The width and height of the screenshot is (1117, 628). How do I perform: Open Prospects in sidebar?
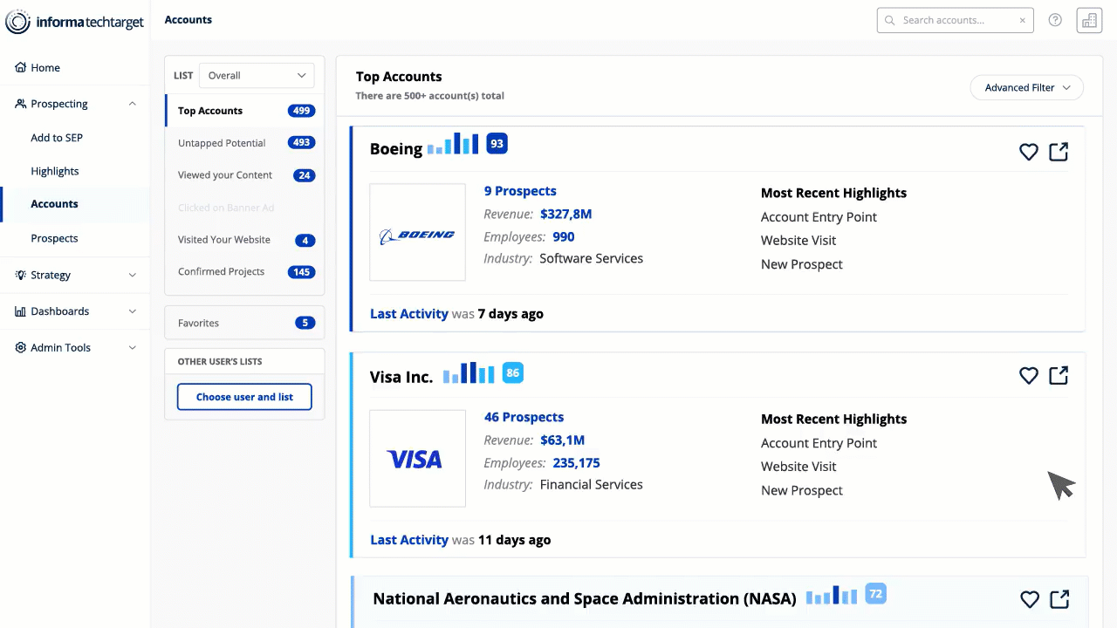click(54, 238)
